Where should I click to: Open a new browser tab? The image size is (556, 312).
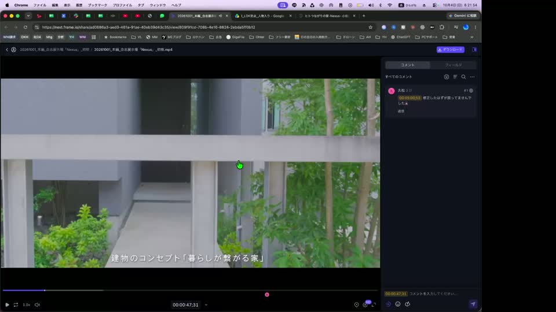click(x=364, y=16)
